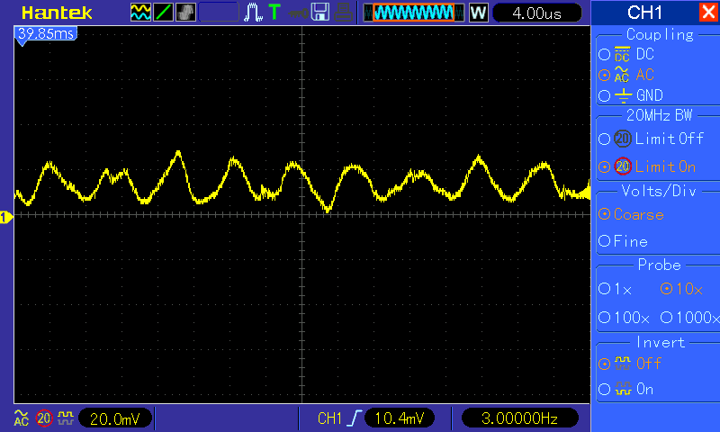Click the 4.00us timebase readout
The height and width of the screenshot is (432, 720).
click(536, 13)
